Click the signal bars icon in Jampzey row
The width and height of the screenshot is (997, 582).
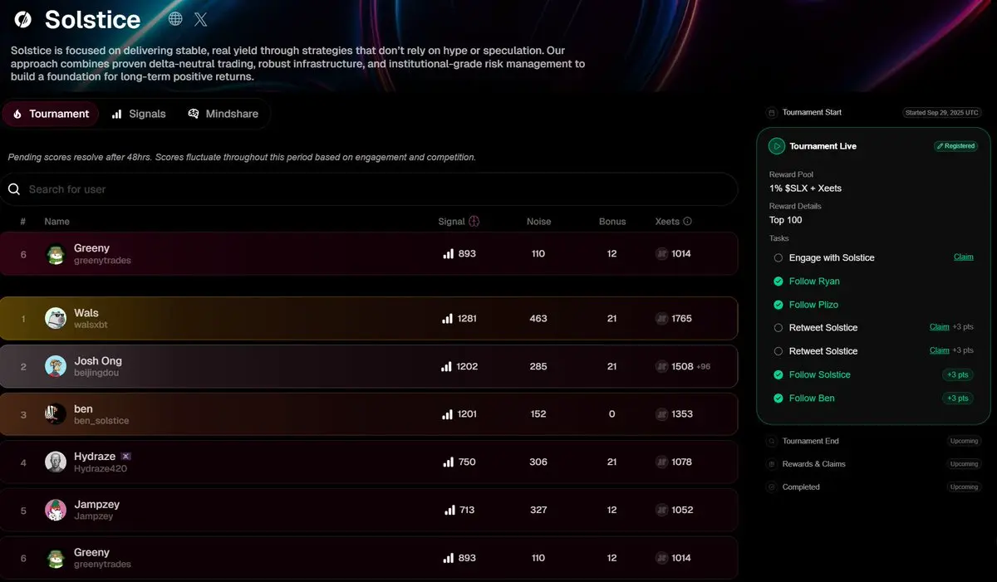[449, 510]
